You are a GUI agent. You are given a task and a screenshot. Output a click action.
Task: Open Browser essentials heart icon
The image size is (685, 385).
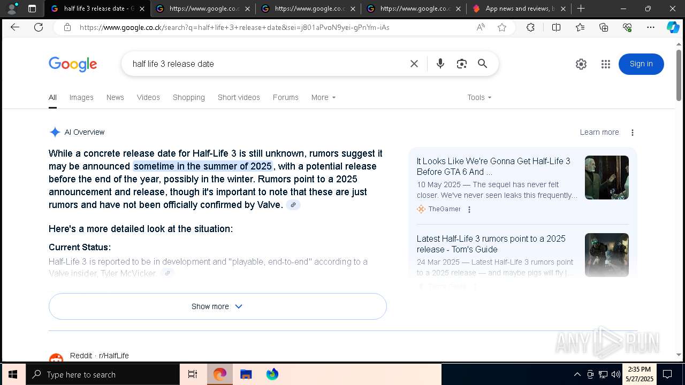[x=627, y=27]
